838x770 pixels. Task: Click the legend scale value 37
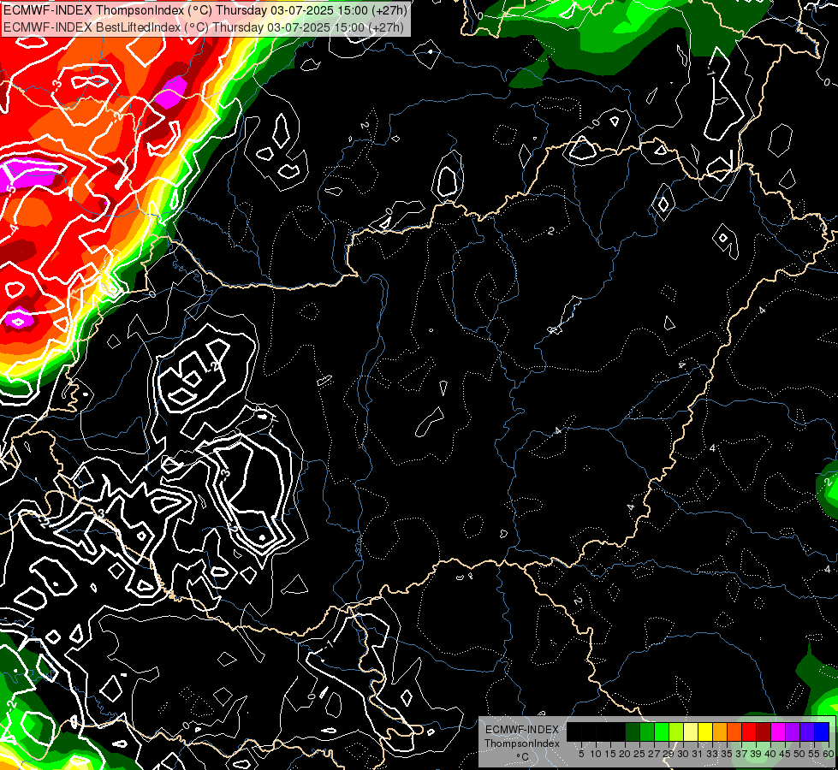(x=741, y=754)
